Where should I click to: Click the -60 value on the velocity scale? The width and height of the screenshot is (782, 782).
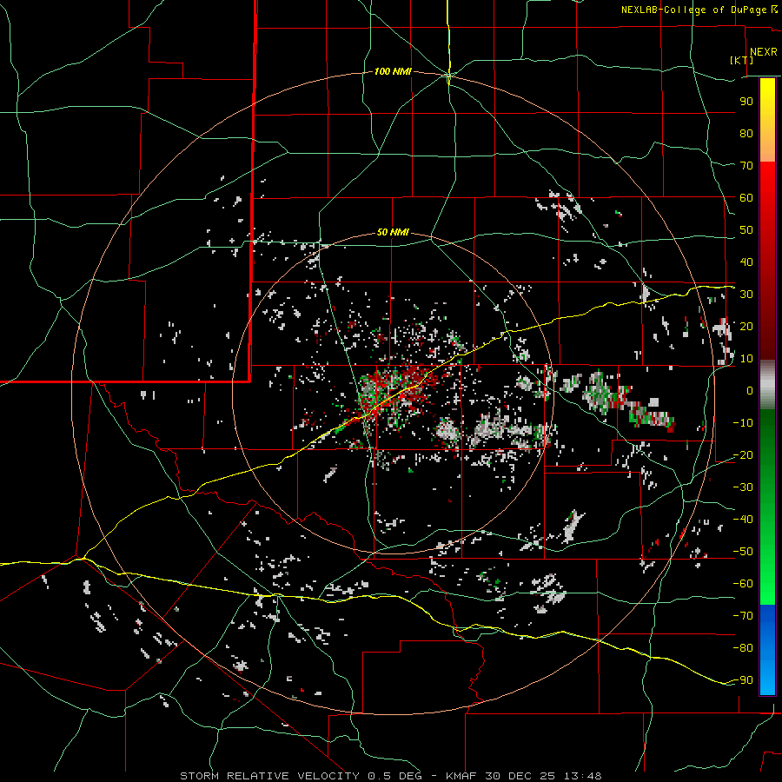click(x=743, y=584)
